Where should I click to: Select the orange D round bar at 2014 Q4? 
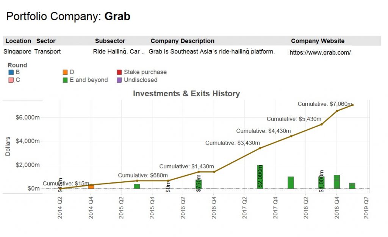pyautogui.click(x=91, y=187)
